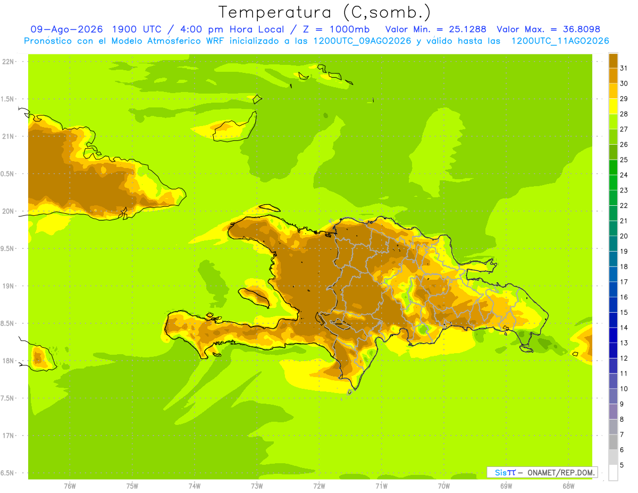Click legend value "30"
The width and height of the screenshot is (638, 493).
tap(624, 83)
